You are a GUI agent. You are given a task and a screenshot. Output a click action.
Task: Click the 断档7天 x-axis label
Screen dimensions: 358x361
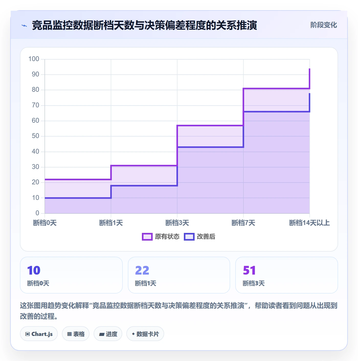click(x=243, y=223)
